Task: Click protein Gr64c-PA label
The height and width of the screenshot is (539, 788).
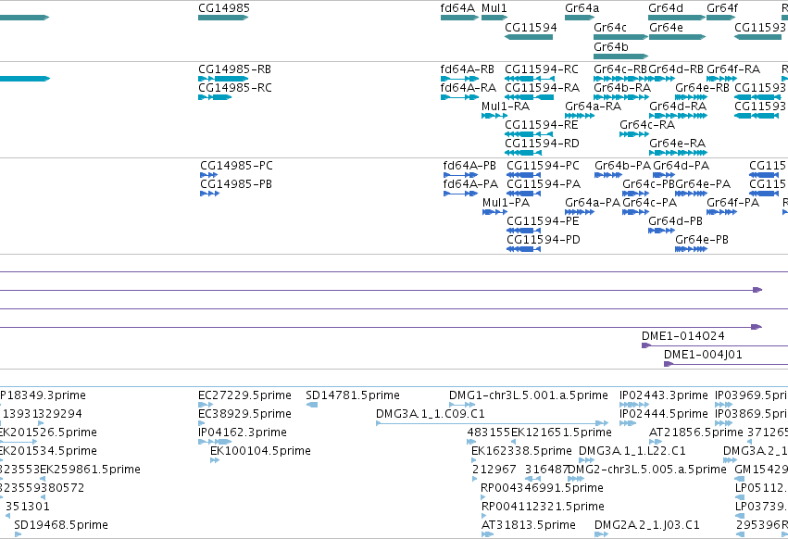Action: pos(650,203)
